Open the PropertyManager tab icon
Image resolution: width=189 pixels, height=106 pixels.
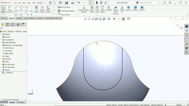[x=8, y=25]
